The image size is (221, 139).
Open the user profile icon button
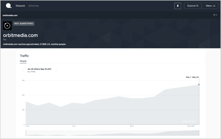click(x=178, y=6)
